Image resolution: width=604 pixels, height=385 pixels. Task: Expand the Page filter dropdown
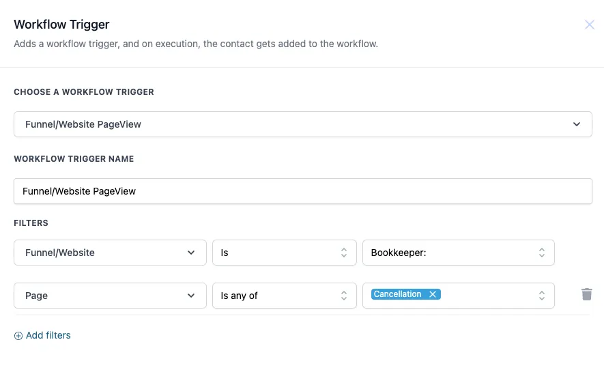tap(110, 296)
